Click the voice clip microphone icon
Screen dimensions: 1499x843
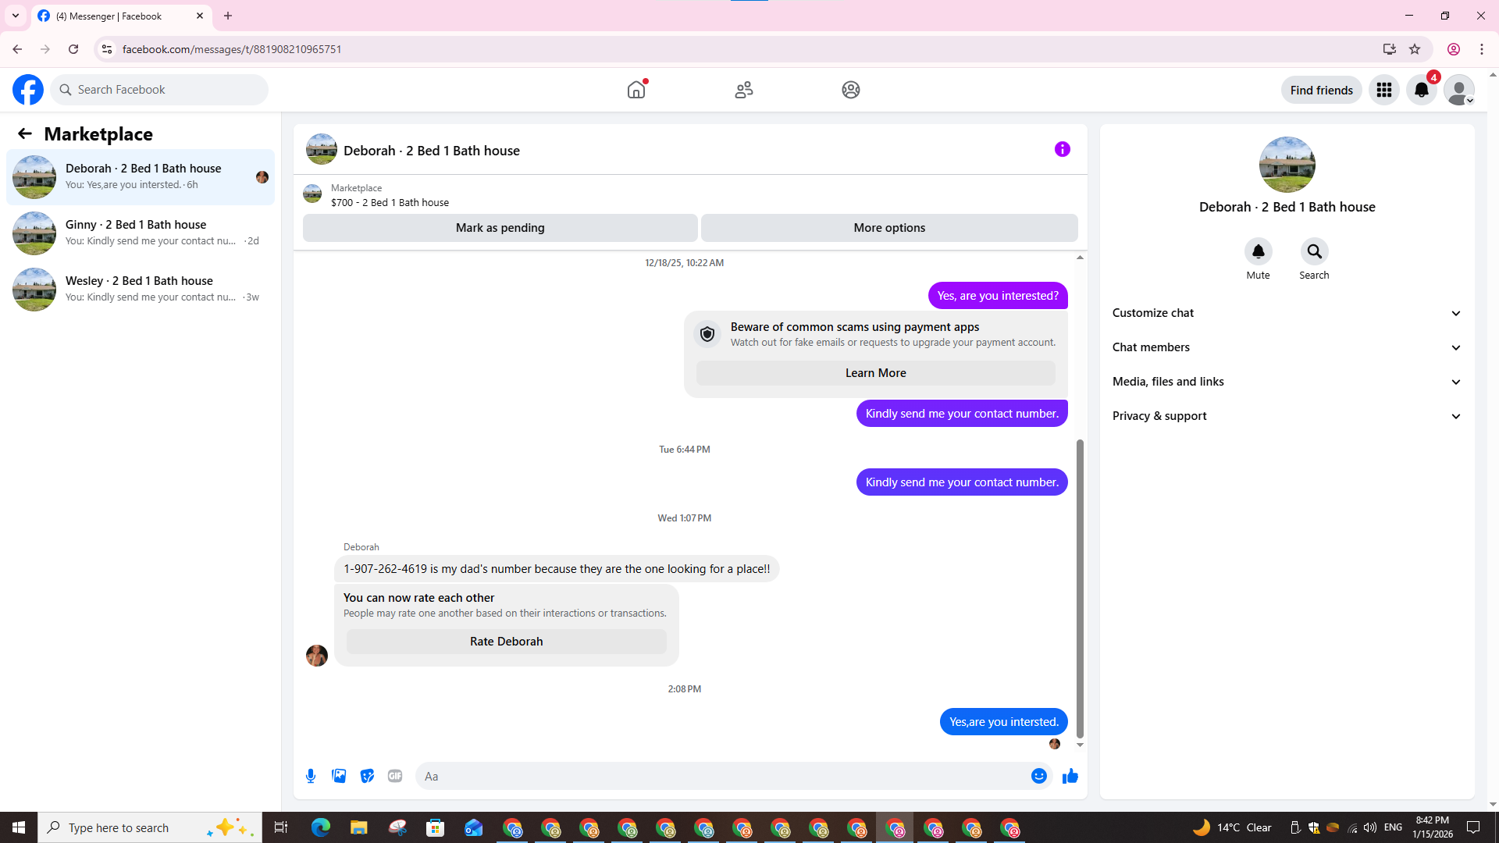311,776
